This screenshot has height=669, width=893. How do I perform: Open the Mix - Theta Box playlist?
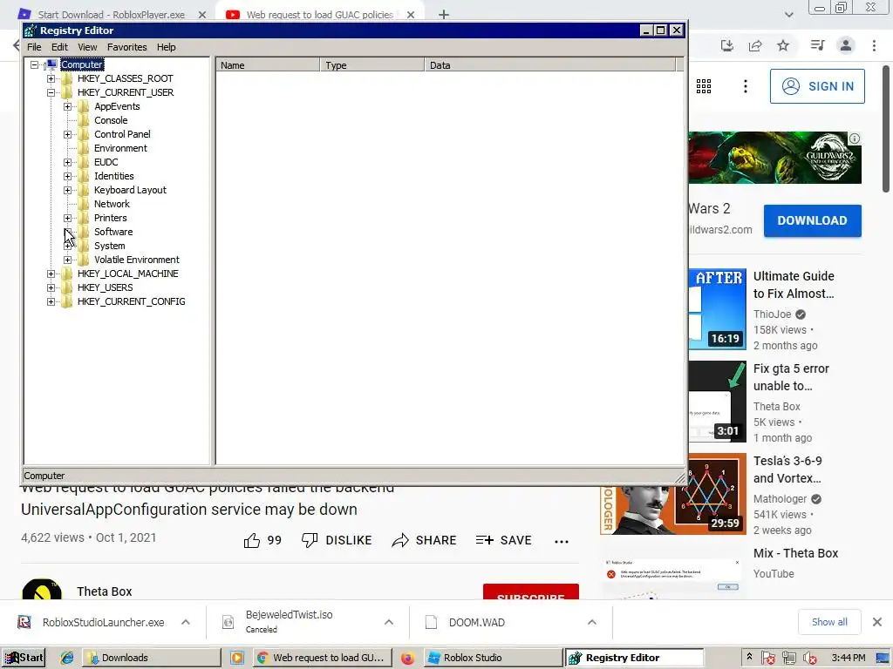(x=795, y=553)
